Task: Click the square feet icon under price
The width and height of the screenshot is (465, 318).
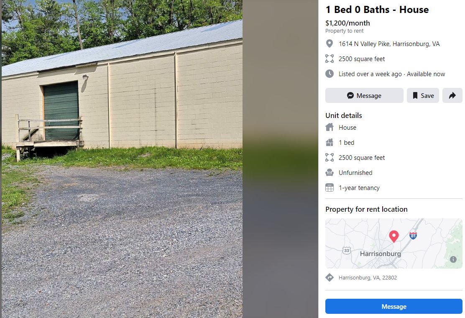Action: [x=329, y=59]
